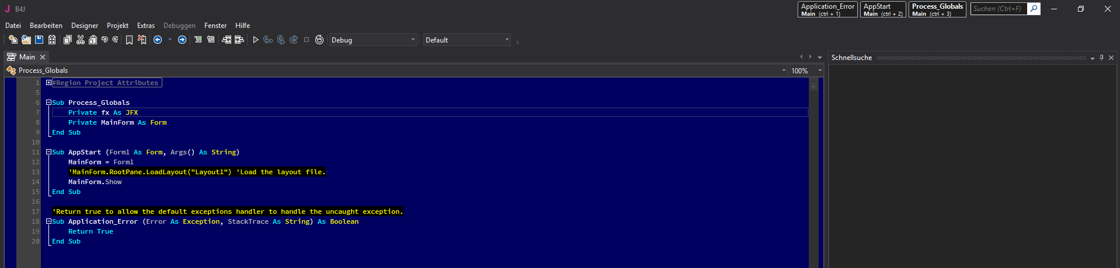Click the Suchen (Ctrl+F) search field
Screen dimensions: 1120x268
(x=999, y=9)
